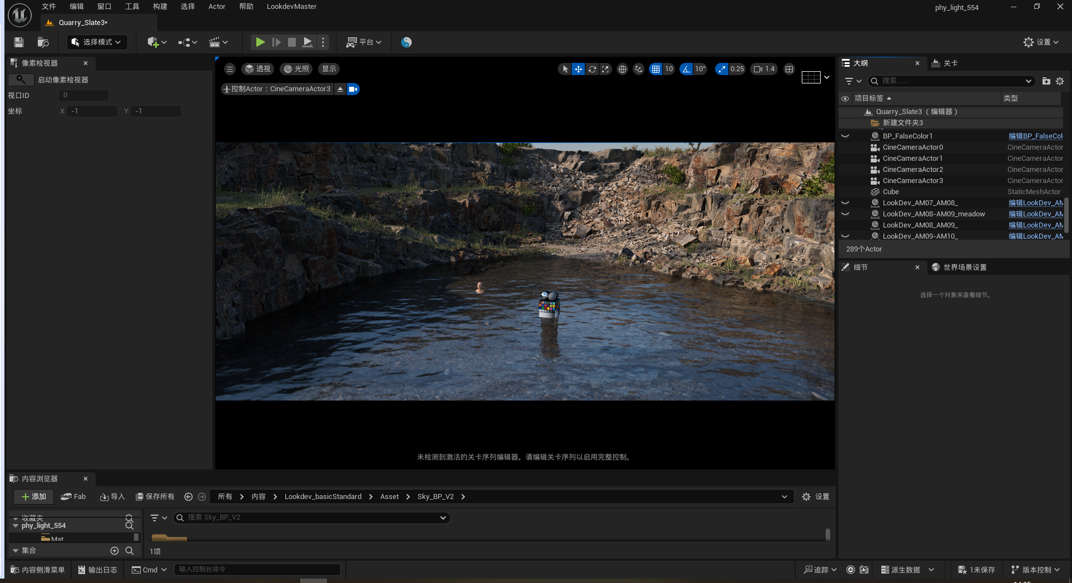
Task: Click the green Play button in toolbar
Action: pos(260,42)
